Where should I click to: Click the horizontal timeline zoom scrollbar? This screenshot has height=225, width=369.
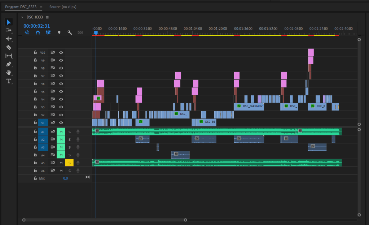point(105,220)
